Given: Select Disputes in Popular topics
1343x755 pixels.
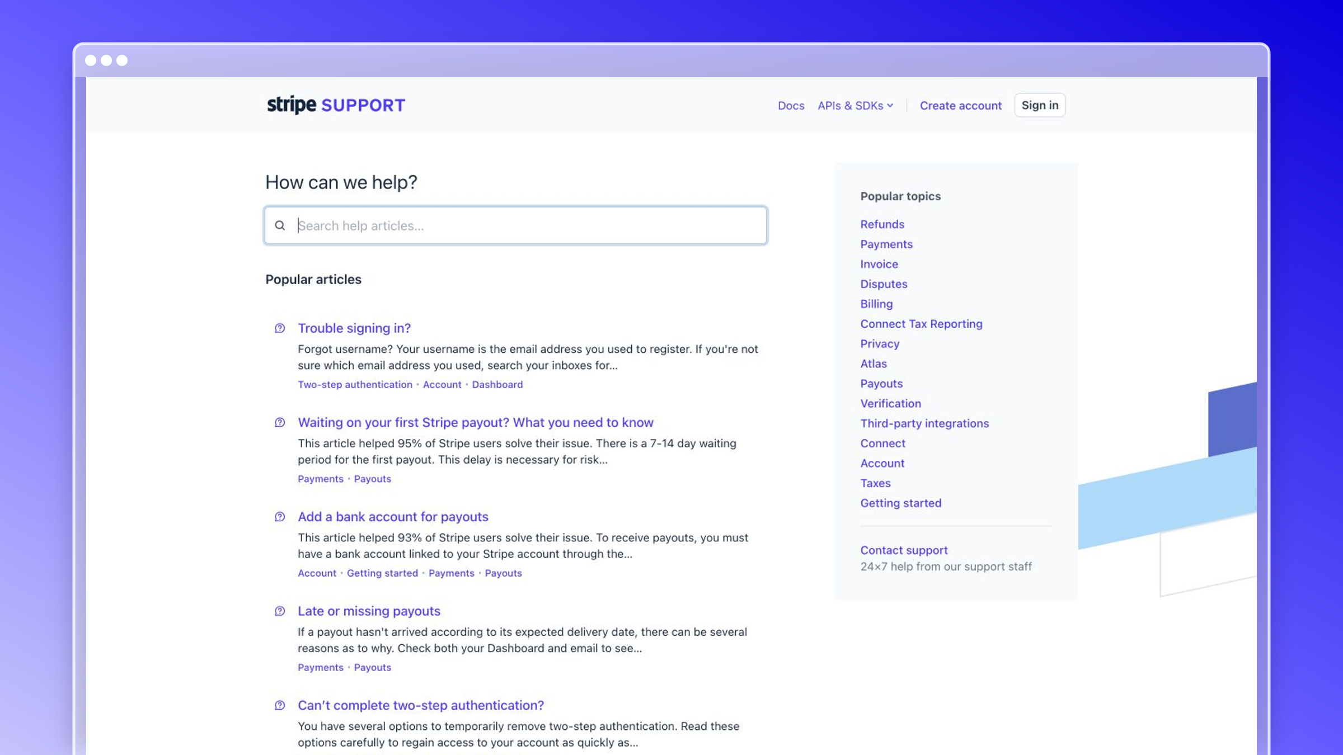Looking at the screenshot, I should 884,284.
